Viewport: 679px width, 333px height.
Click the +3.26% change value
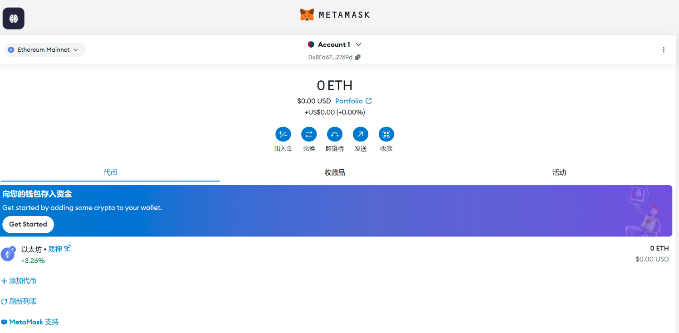point(33,261)
